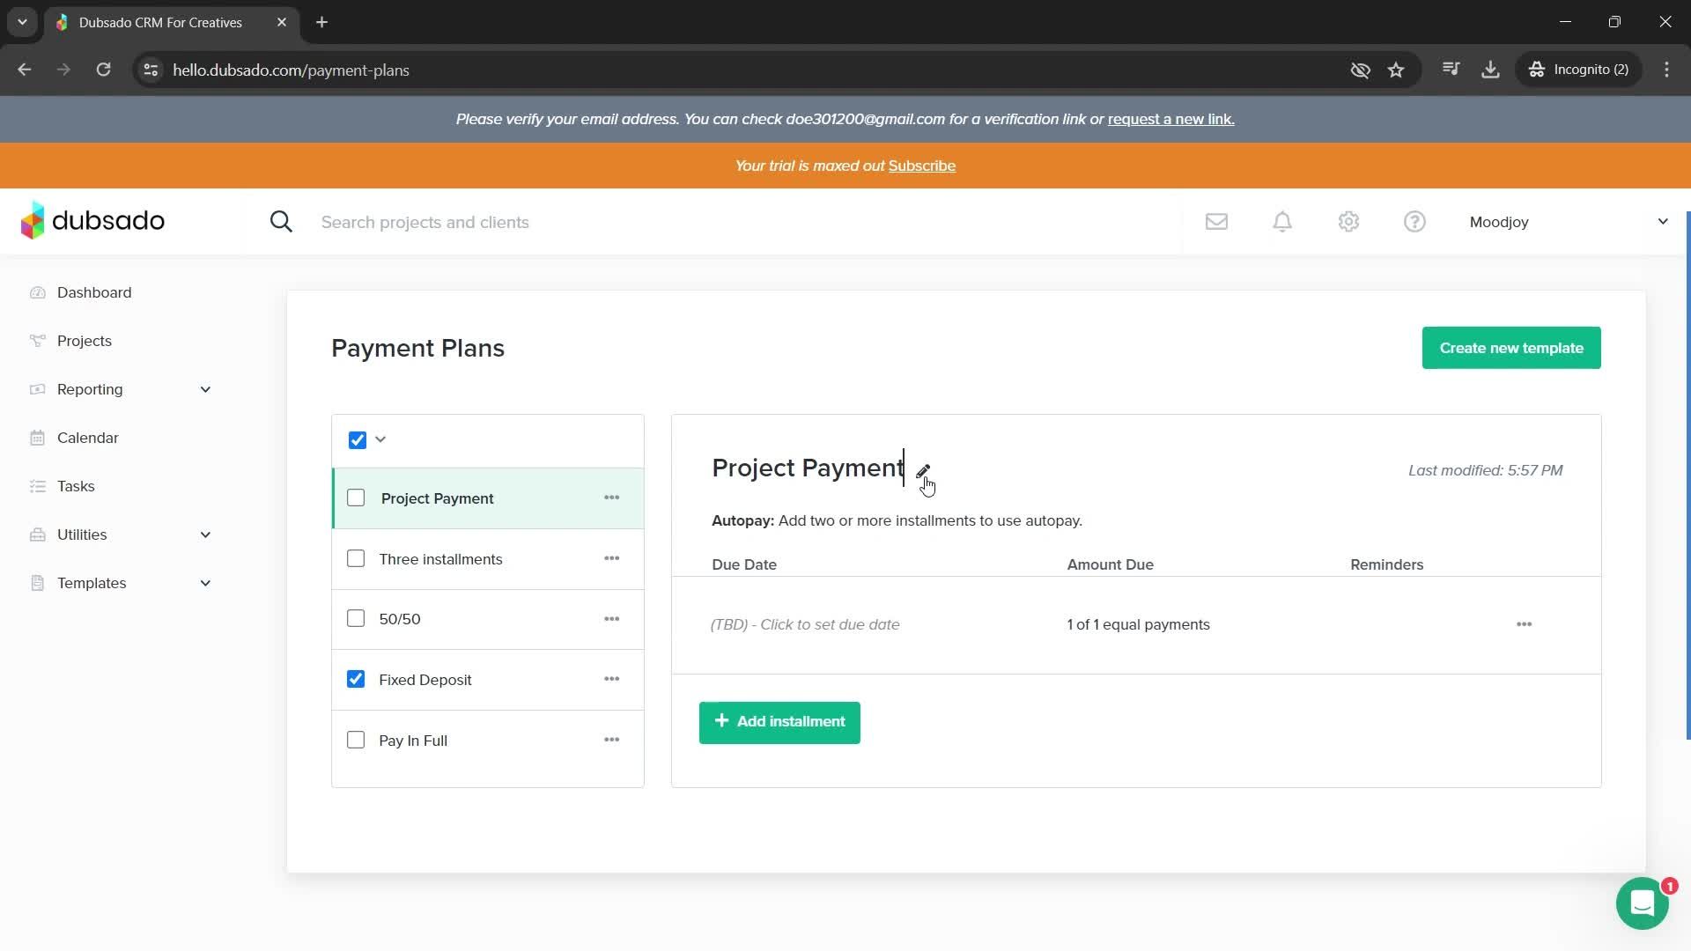The height and width of the screenshot is (951, 1691).
Task: Open the tab search dropdown
Action: click(22, 22)
